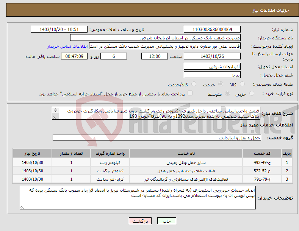Click the کد خدمت column header
The image size is (299, 231).
(x=262, y=153)
